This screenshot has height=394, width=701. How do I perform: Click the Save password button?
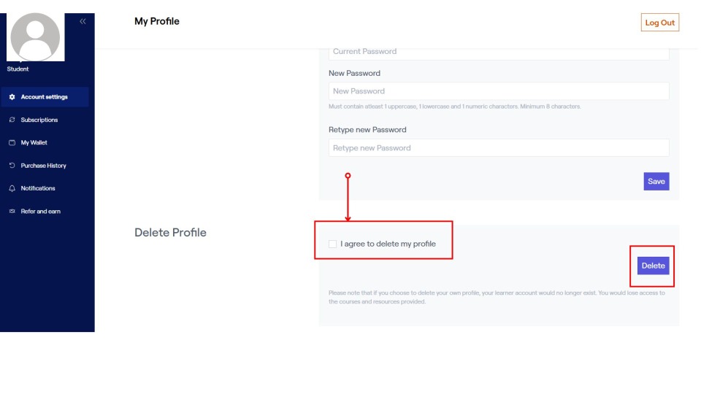point(656,181)
